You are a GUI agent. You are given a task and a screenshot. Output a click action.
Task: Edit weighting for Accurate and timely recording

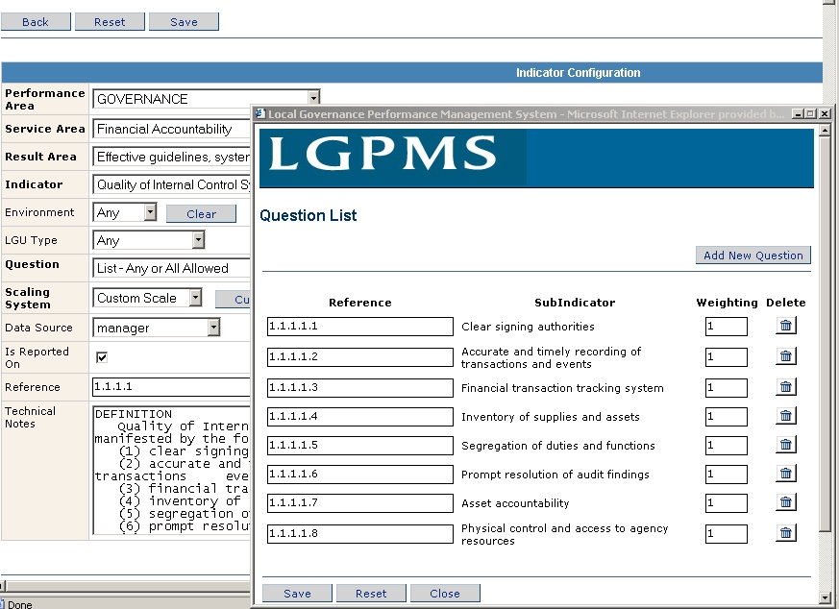(727, 357)
